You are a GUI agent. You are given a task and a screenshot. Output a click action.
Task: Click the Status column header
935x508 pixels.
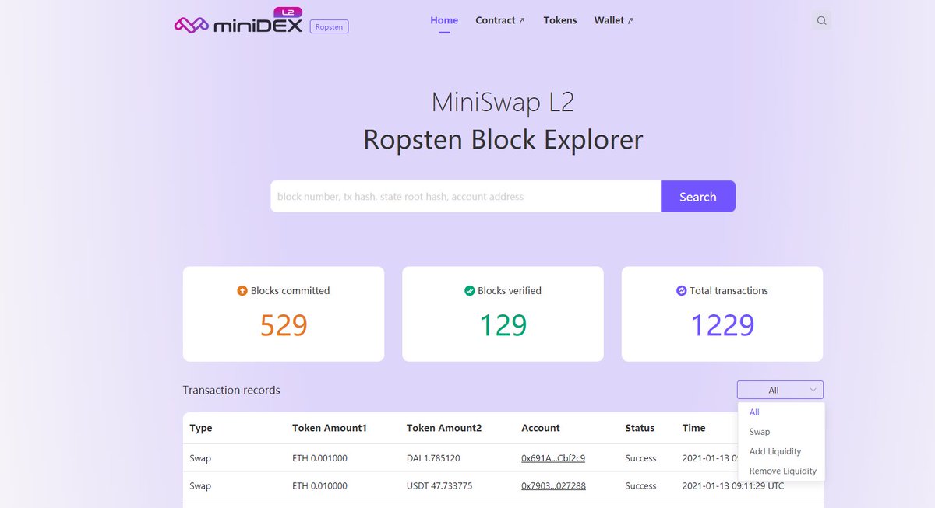[640, 428]
